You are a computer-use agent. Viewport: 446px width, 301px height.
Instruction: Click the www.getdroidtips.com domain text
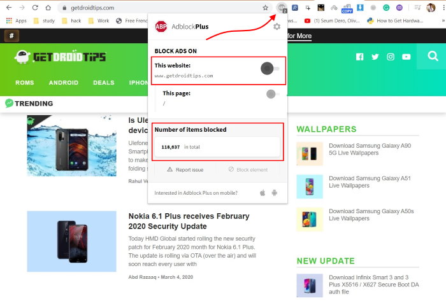183,76
